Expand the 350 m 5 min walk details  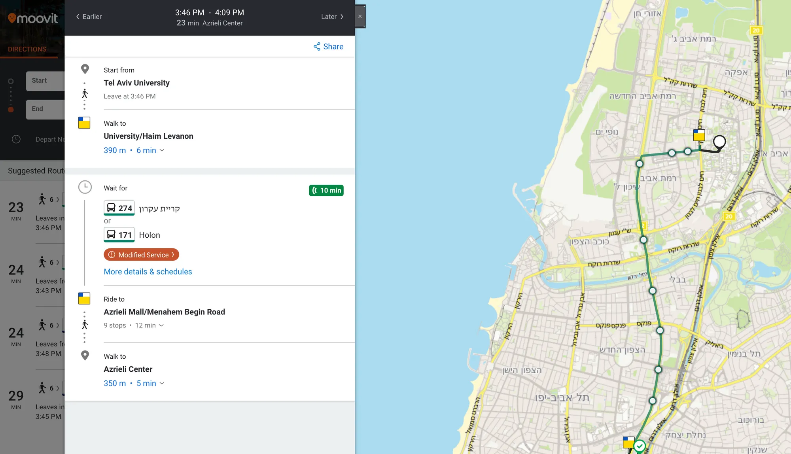tap(134, 383)
